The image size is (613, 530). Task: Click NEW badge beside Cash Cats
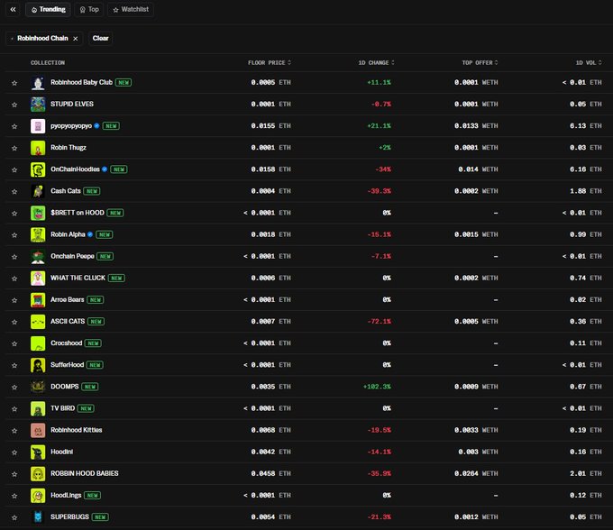[x=92, y=191]
